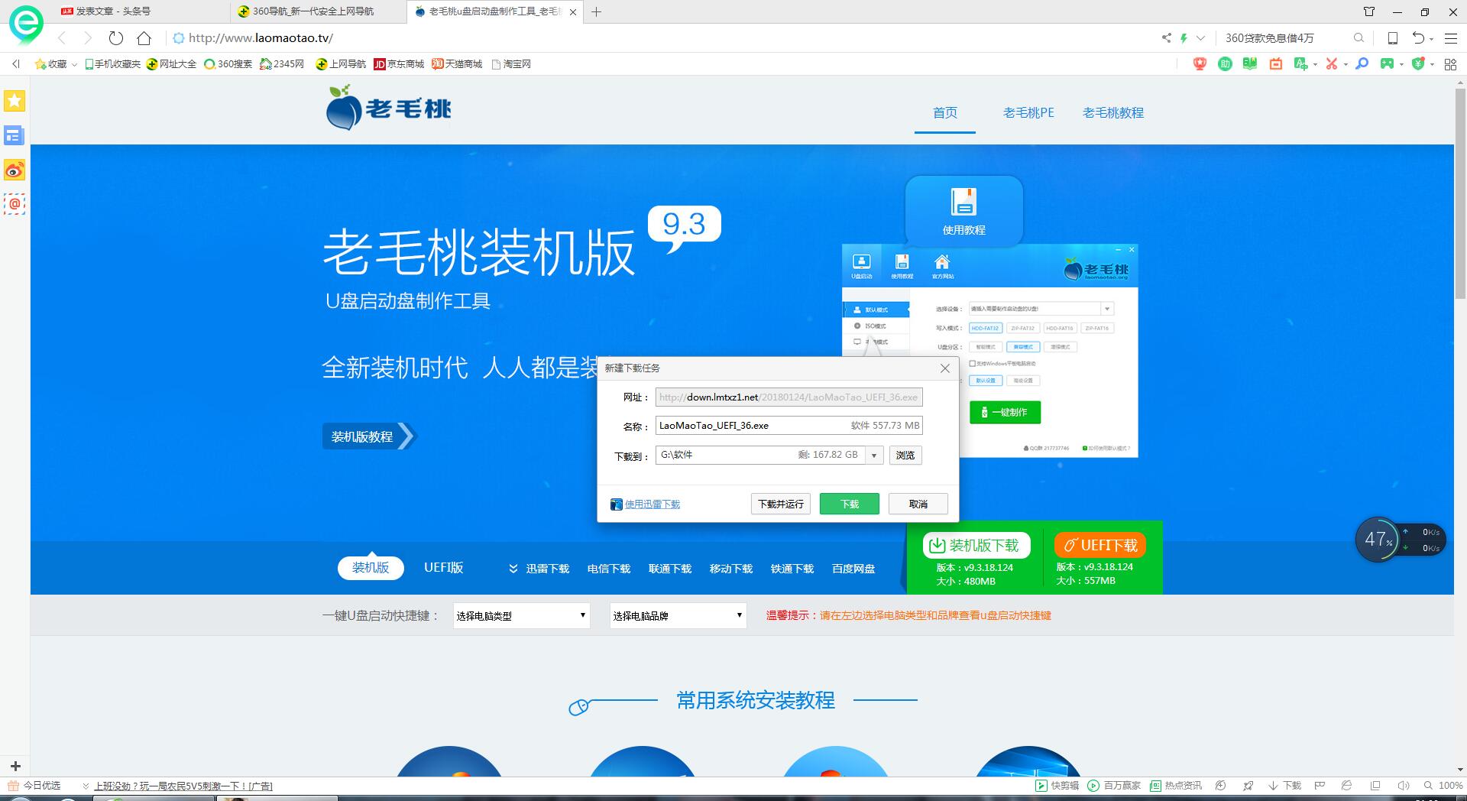Select the translate icon in the toolbar

pyautogui.click(x=1302, y=64)
